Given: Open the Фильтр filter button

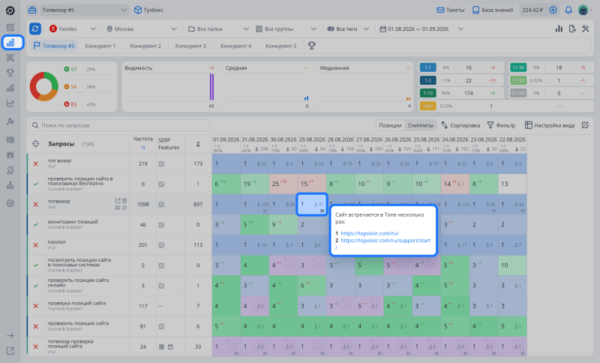Looking at the screenshot, I should 501,125.
